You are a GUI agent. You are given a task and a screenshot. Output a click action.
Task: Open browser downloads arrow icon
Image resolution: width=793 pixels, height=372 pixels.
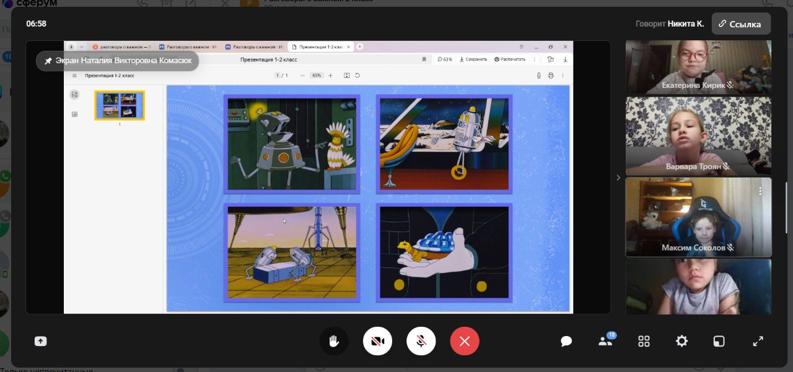[565, 59]
